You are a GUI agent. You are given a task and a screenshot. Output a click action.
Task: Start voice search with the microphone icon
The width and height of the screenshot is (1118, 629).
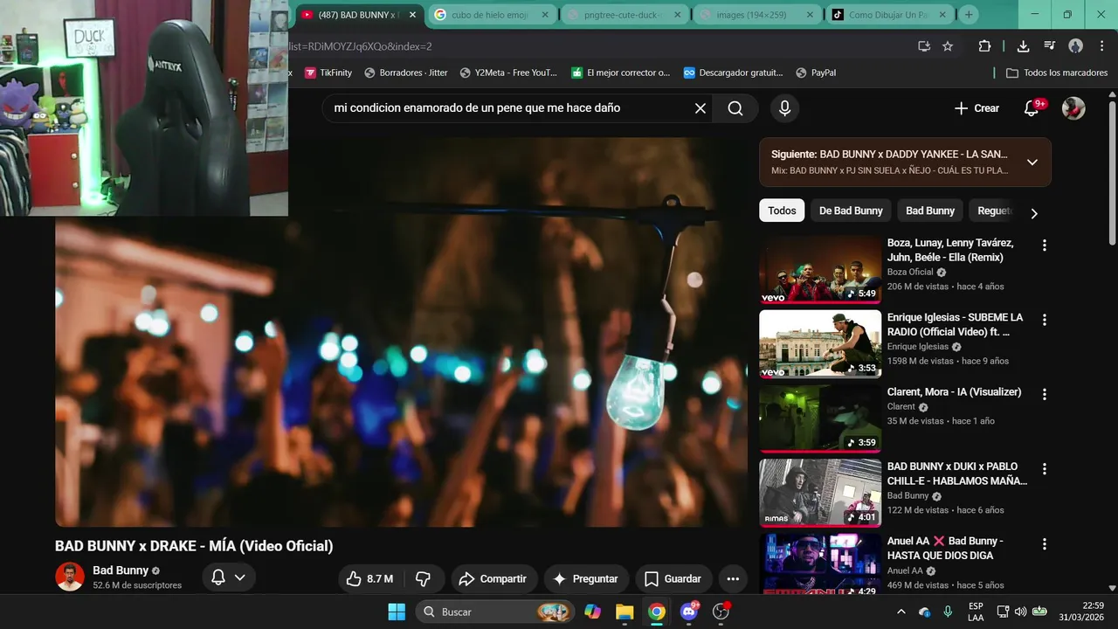pyautogui.click(x=784, y=108)
